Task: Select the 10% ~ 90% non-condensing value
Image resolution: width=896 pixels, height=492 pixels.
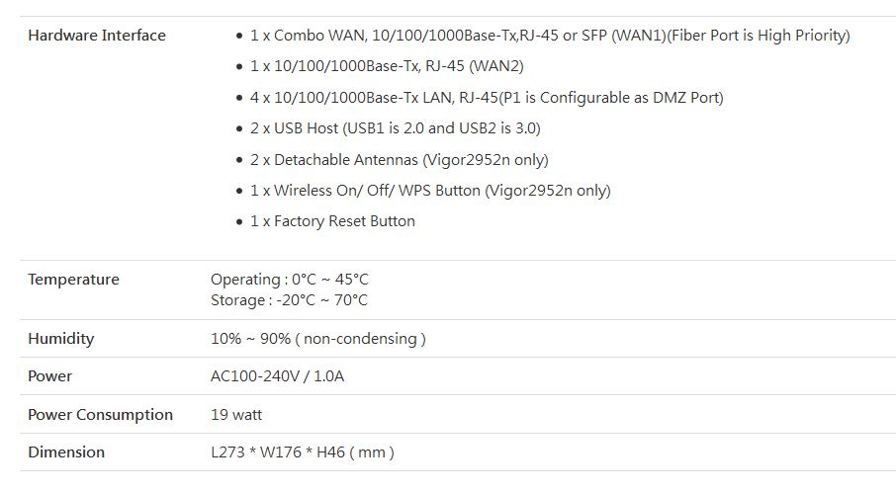Action: (x=317, y=339)
